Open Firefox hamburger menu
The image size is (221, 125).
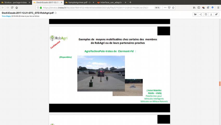click(218, 8)
